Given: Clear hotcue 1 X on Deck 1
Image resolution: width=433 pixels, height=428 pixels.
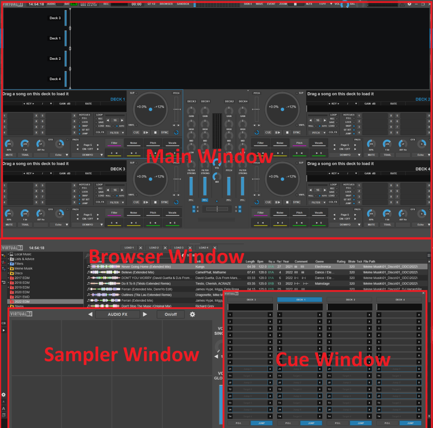Looking at the screenshot, I should (x=36, y=116).
